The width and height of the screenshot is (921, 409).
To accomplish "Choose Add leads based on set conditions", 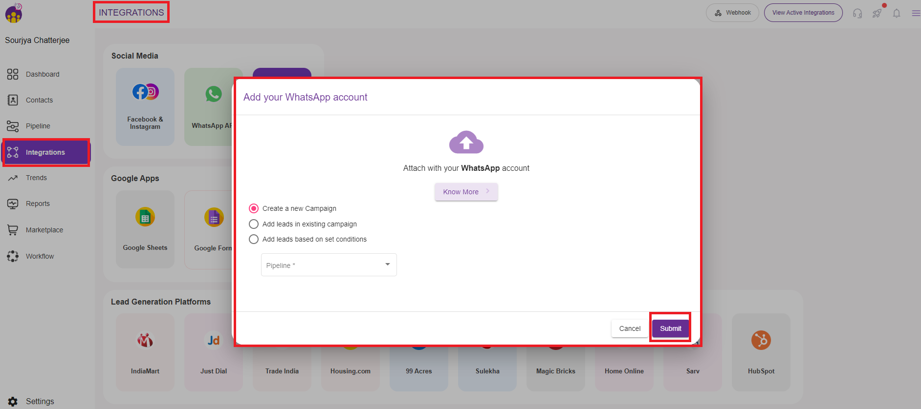I will point(254,239).
